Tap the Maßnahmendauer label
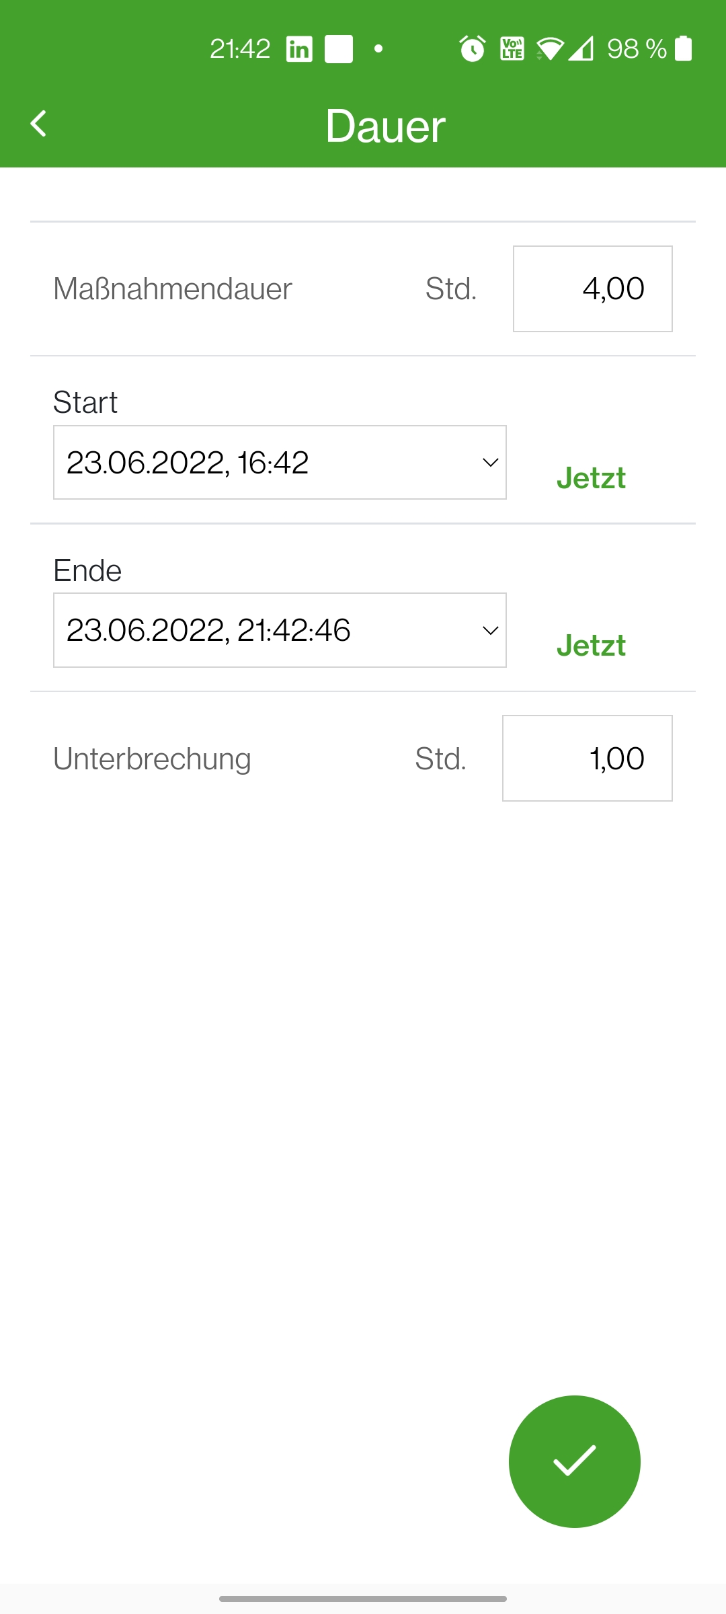This screenshot has width=726, height=1614. (173, 289)
